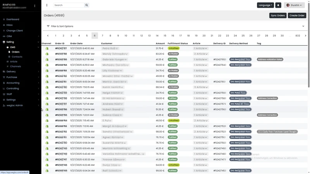Open Channels in the sidebar

pos(15,67)
